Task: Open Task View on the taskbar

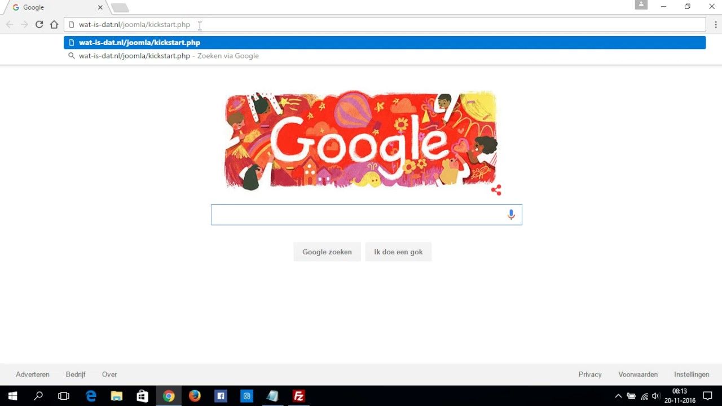Action: 64,396
